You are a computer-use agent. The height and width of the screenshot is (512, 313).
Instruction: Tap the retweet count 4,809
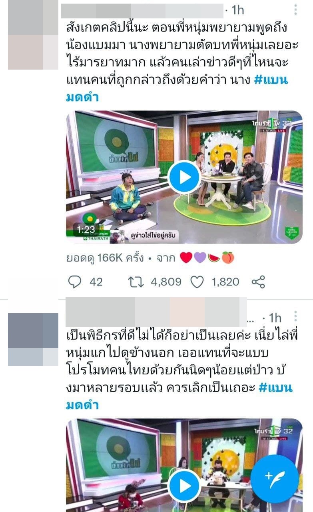pyautogui.click(x=167, y=282)
